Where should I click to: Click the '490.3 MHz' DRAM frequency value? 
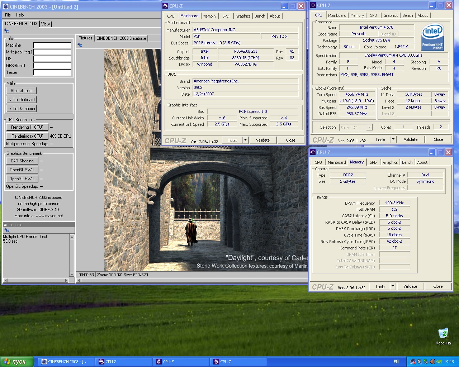tap(394, 203)
